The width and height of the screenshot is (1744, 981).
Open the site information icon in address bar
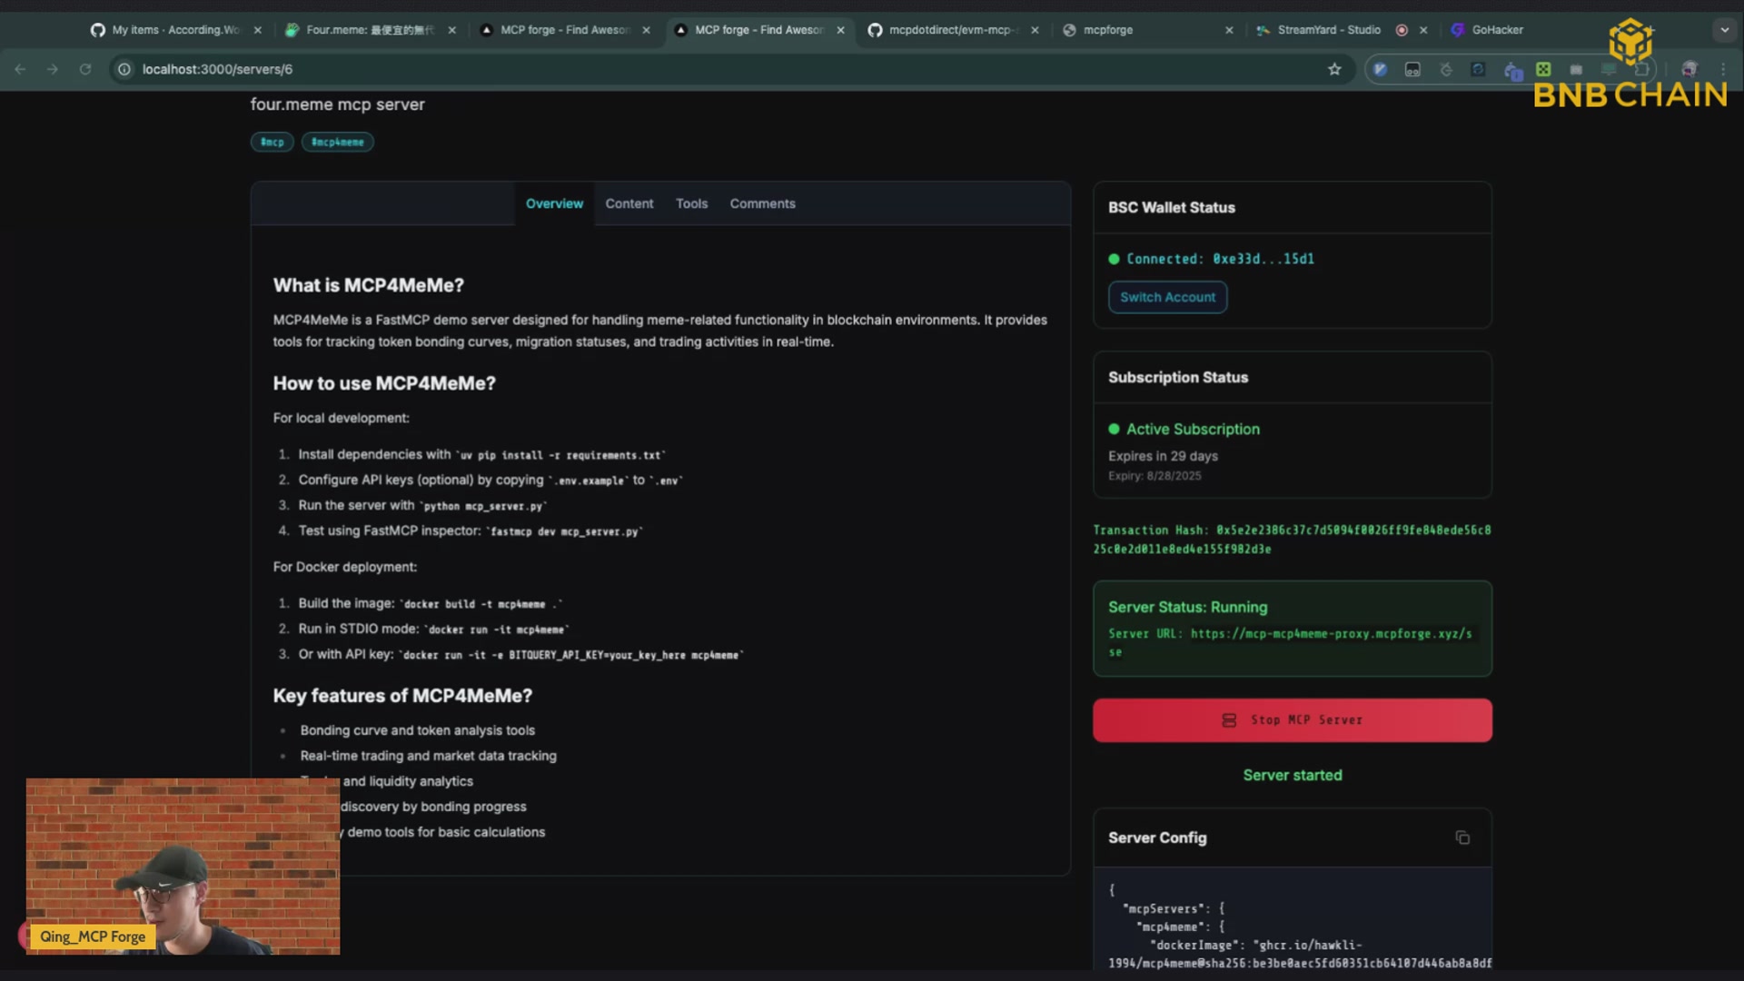click(x=124, y=69)
